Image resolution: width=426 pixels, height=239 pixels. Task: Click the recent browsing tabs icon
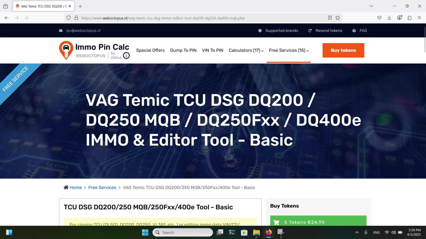[6, 6]
